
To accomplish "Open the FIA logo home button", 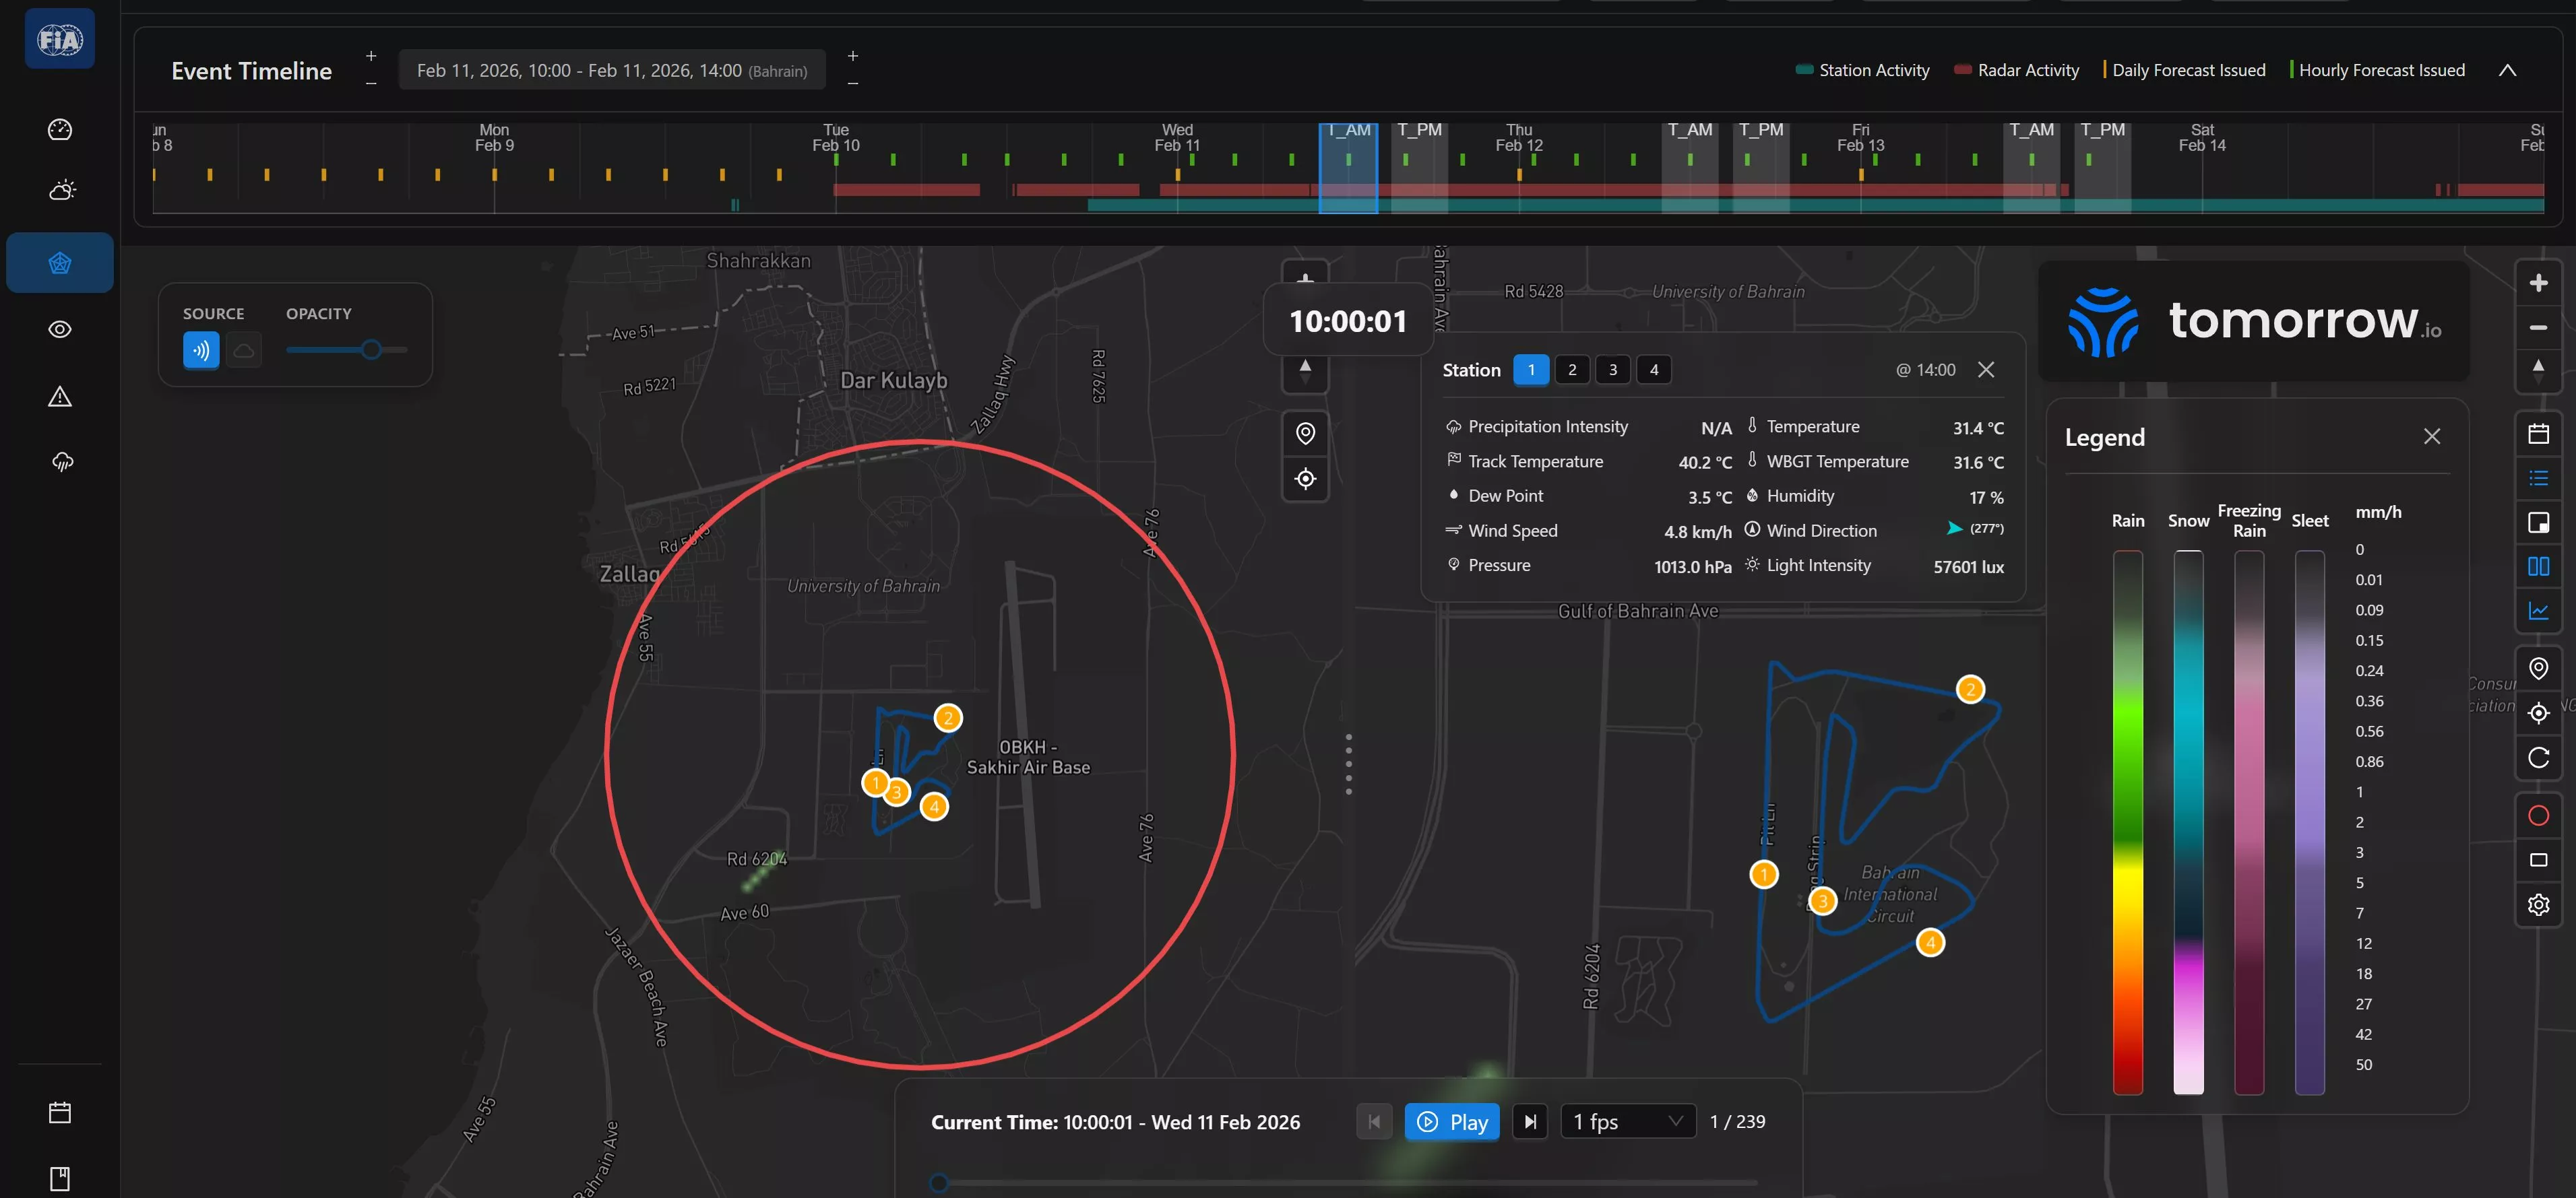I will tap(60, 39).
